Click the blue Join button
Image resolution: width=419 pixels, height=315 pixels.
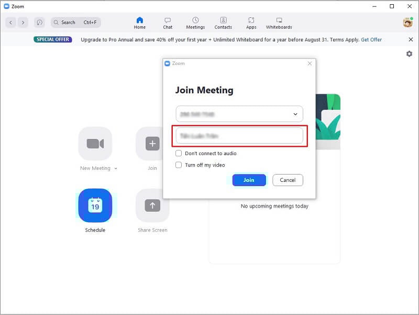[249, 180]
